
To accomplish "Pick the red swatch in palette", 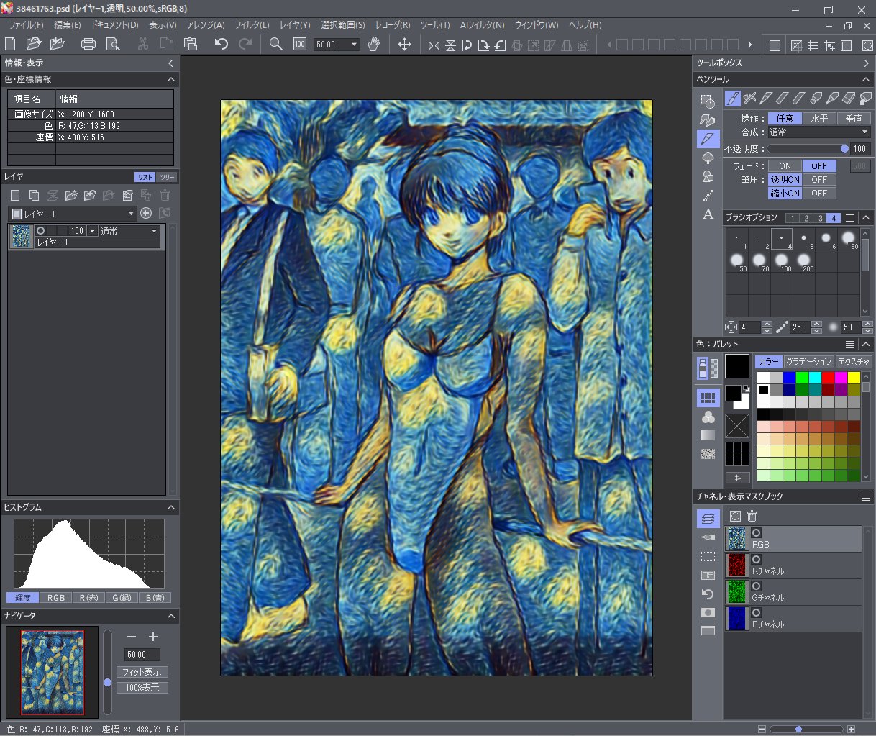I will pos(828,378).
